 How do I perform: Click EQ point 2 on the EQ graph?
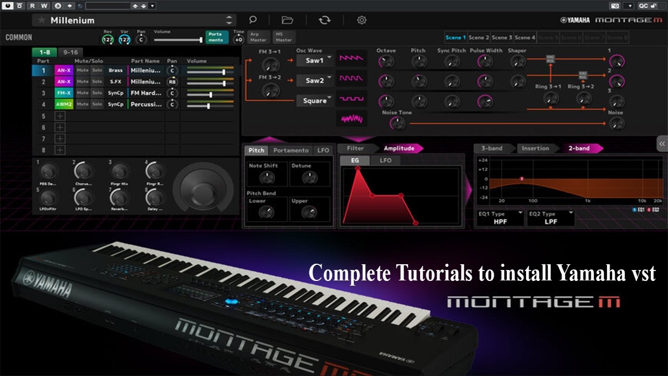[x=521, y=179]
